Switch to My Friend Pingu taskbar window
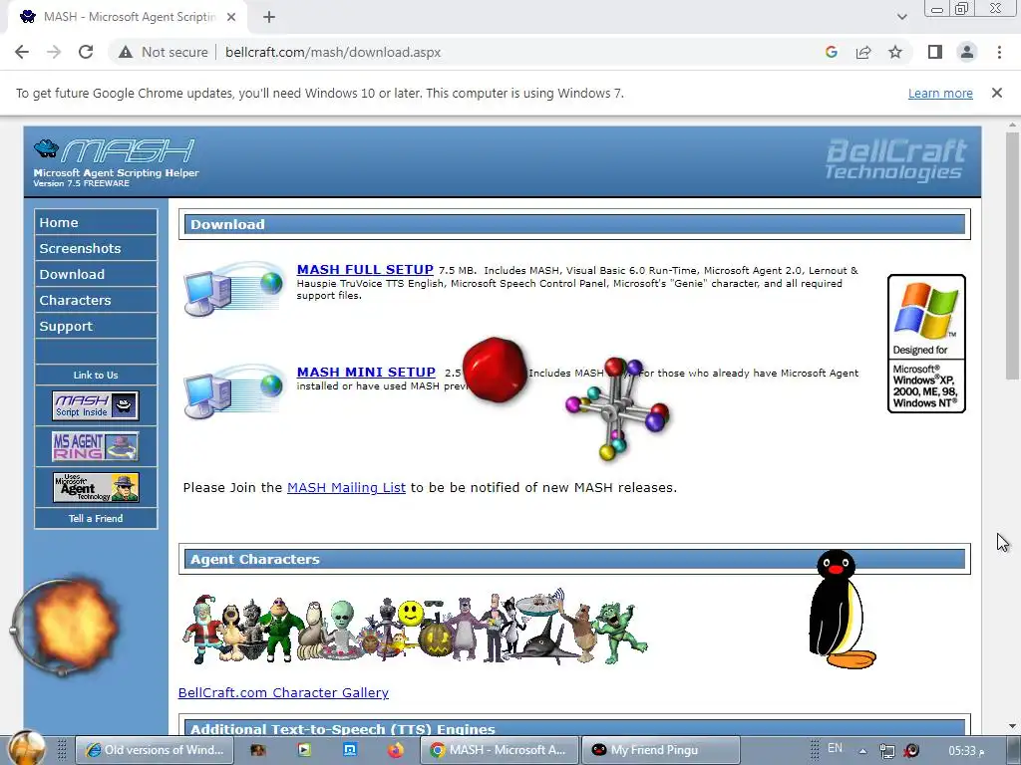This screenshot has height=765, width=1021. click(x=660, y=750)
